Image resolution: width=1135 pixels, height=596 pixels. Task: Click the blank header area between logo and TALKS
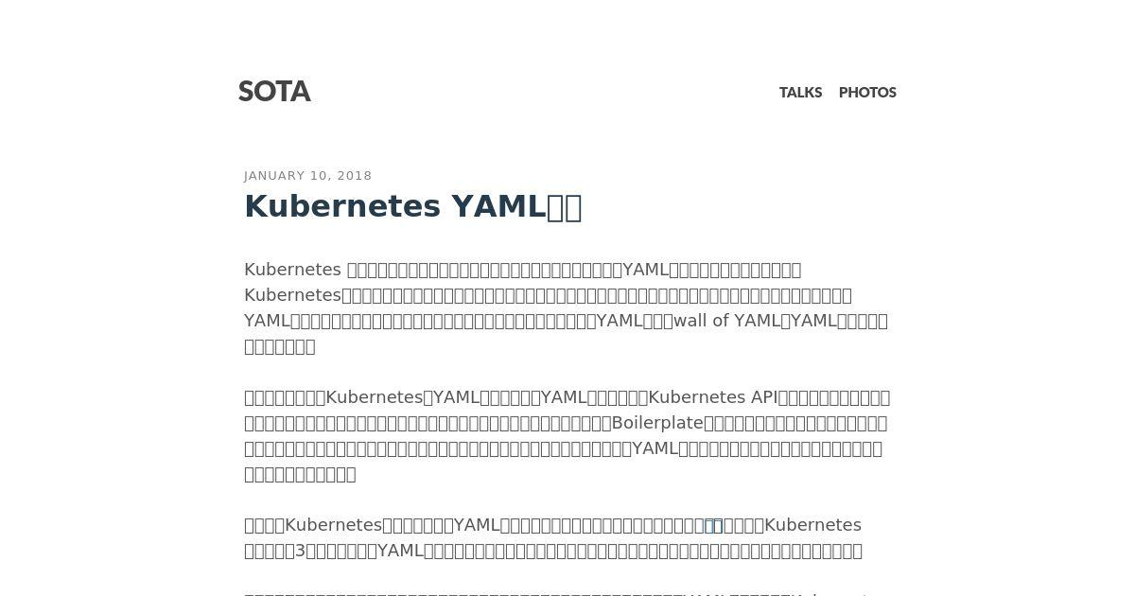(x=545, y=93)
